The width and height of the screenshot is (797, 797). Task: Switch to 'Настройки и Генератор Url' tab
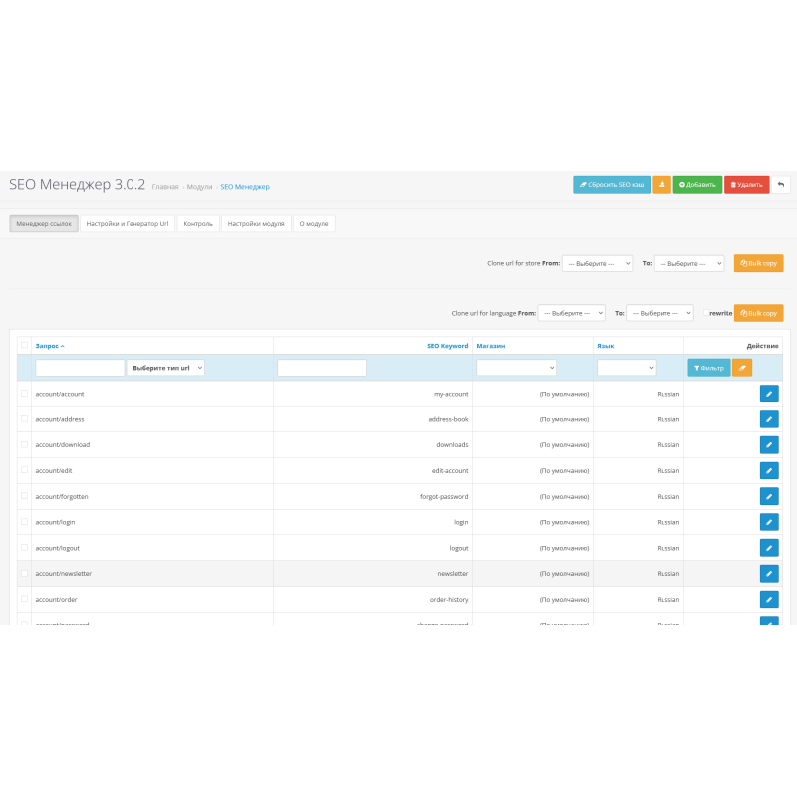pyautogui.click(x=129, y=224)
